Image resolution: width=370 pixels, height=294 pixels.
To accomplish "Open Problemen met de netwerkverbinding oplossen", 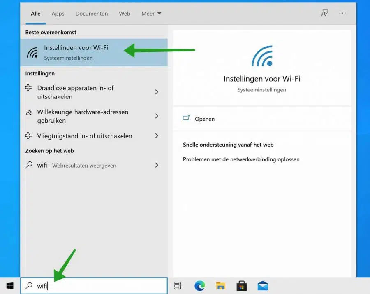I will [x=241, y=159].
